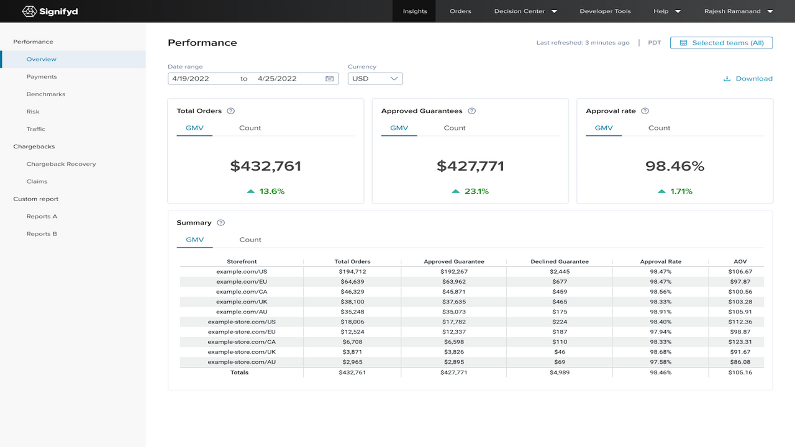Click the Approved Guarantees help icon
This screenshot has height=447, width=795.
(472, 111)
